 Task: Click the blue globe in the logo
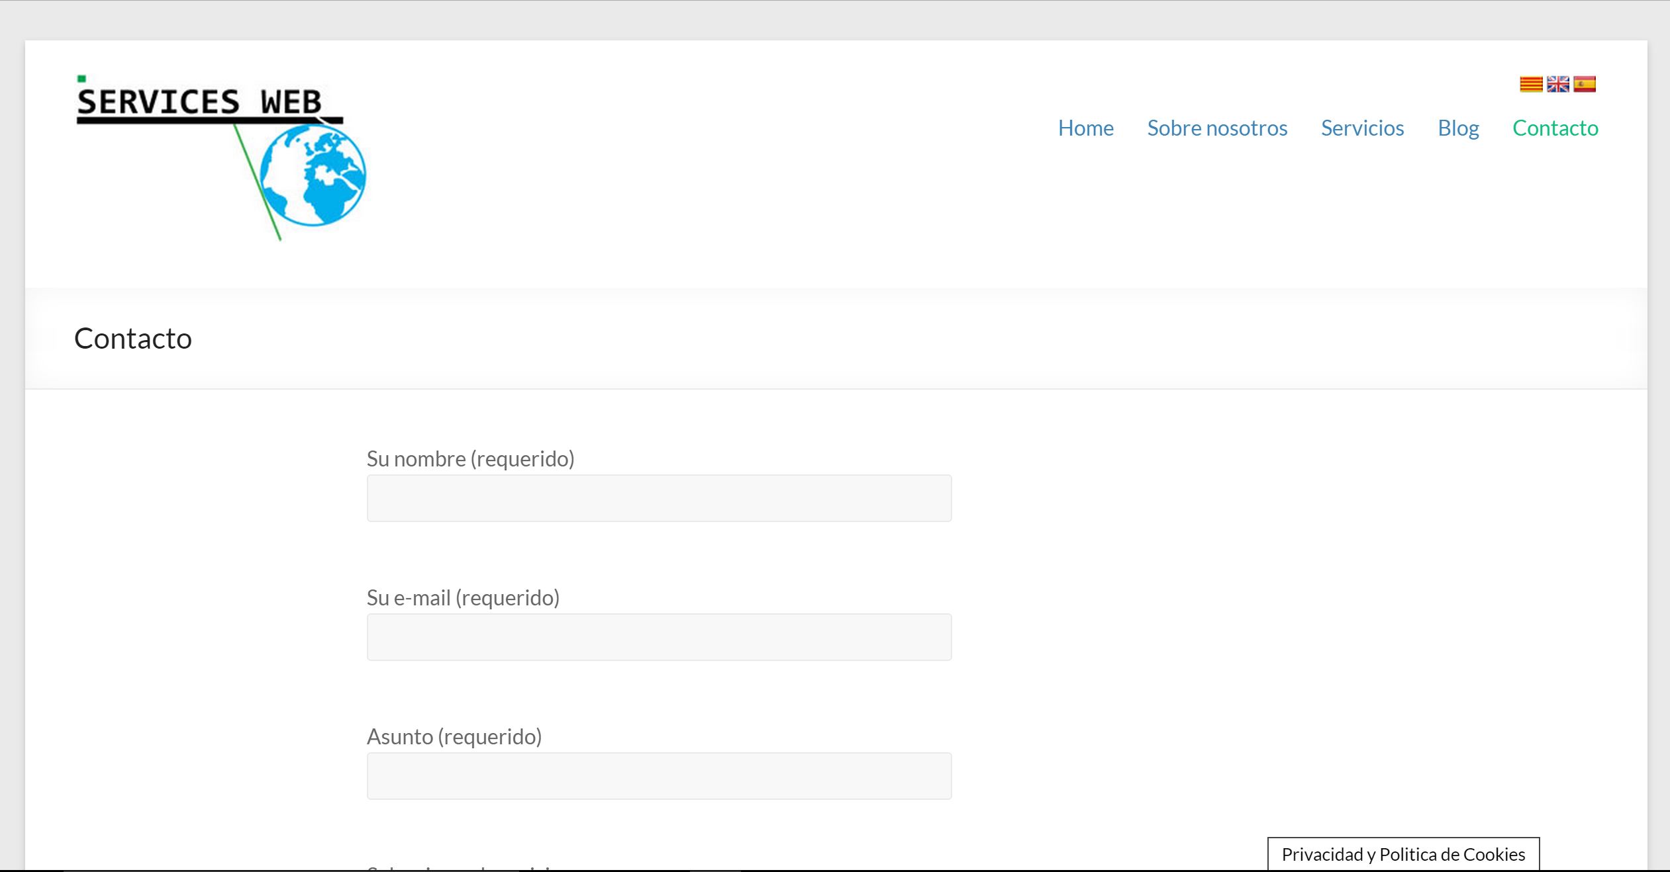point(313,175)
